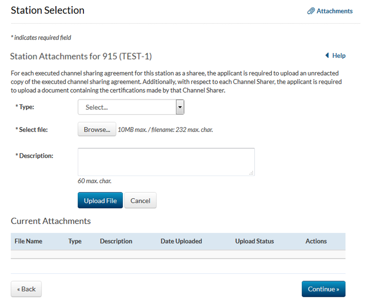Click Browse to select a file
Viewport: 378px width, 304px height.
coord(97,130)
